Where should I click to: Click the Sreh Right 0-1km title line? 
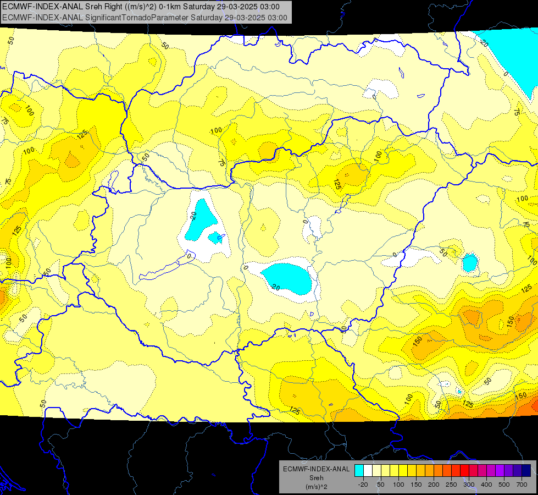point(141,7)
